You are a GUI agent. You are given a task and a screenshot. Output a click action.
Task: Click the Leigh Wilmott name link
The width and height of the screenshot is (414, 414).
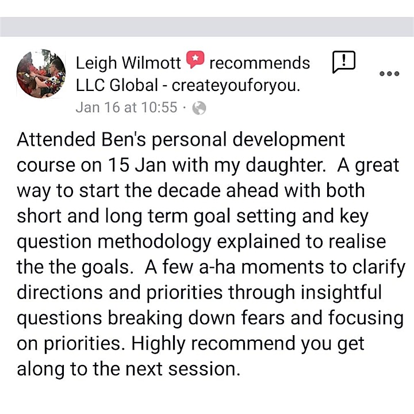[x=128, y=63]
